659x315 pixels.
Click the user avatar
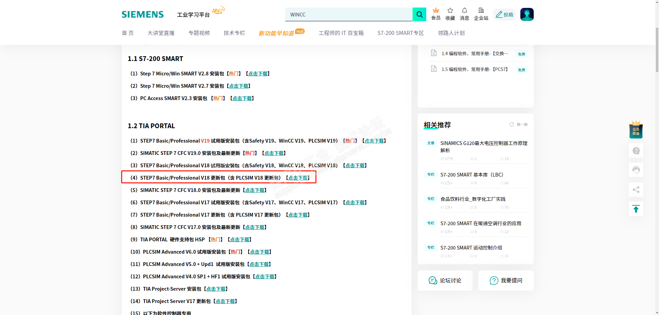point(527,14)
